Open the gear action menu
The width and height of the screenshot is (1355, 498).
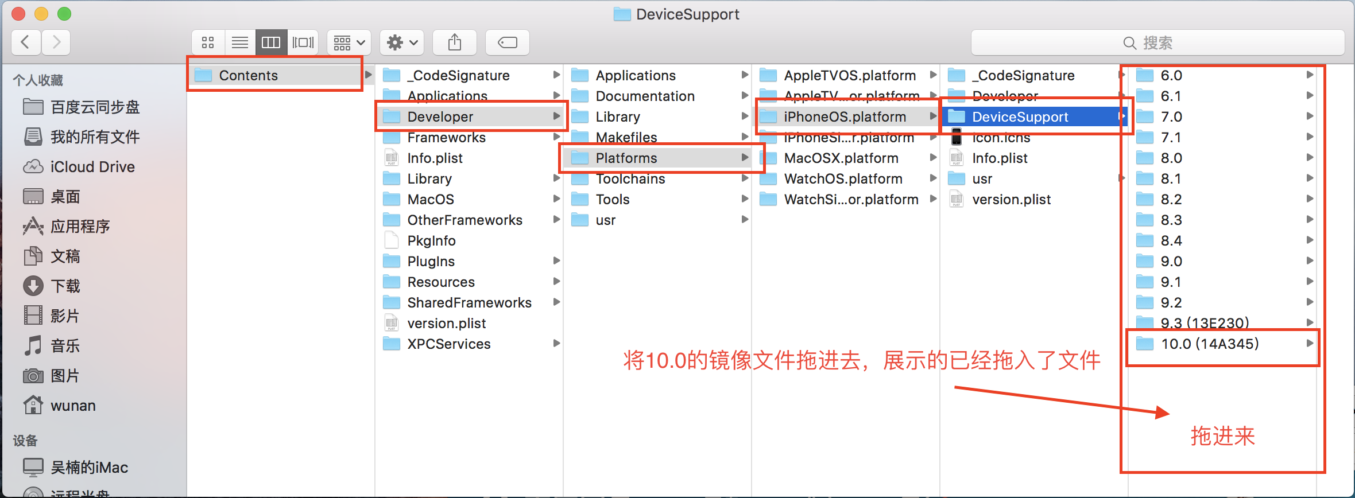pos(402,42)
